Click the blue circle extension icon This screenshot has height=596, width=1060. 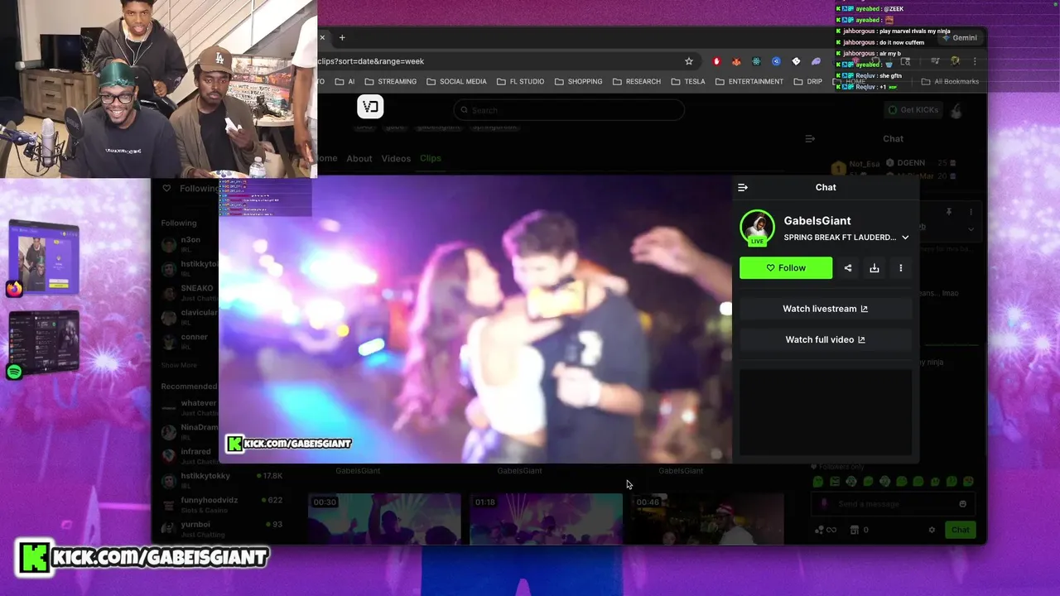tap(776, 61)
